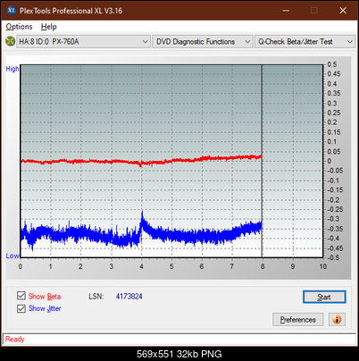Minimize the PlexTools window
The height and width of the screenshot is (361, 359).
click(x=286, y=11)
